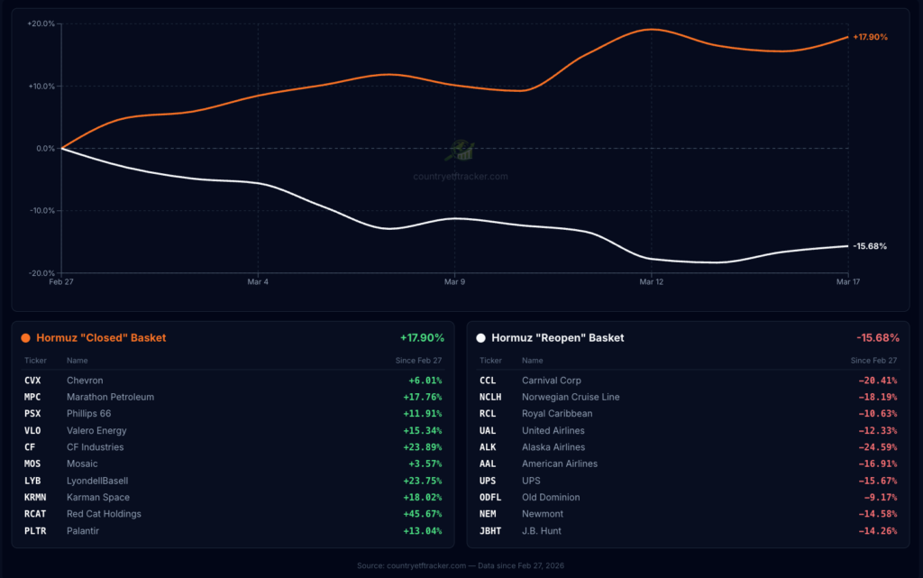Click the Mar 4 date on the x-axis

coord(258,283)
